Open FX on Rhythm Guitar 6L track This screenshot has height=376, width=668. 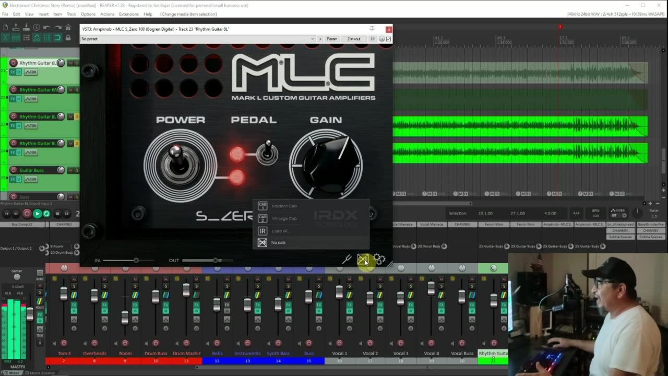[x=13, y=72]
